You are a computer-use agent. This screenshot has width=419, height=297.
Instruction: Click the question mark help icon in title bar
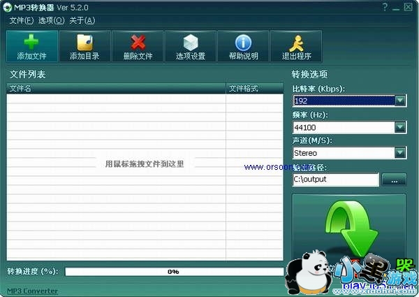[x=385, y=7]
